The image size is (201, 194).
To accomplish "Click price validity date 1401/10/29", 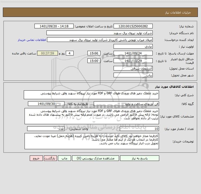I will click(133, 61).
